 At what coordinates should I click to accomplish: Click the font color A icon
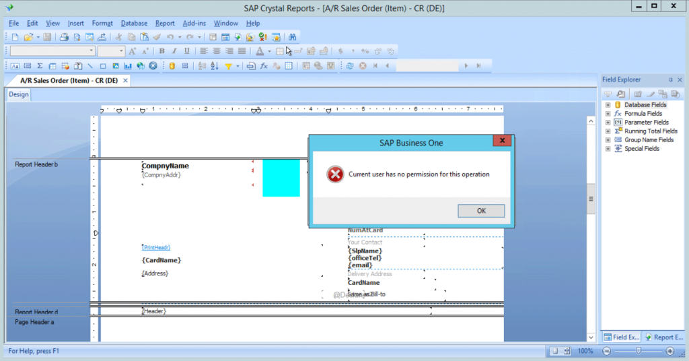[260, 51]
